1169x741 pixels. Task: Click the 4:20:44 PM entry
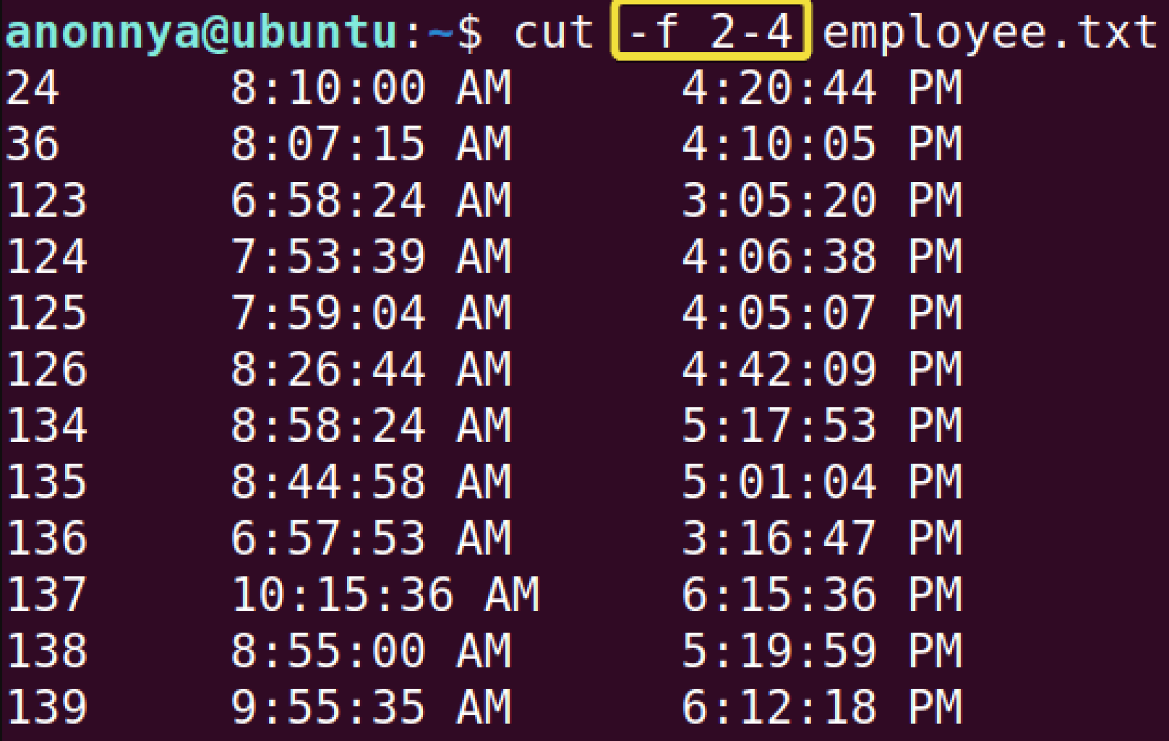tap(822, 88)
